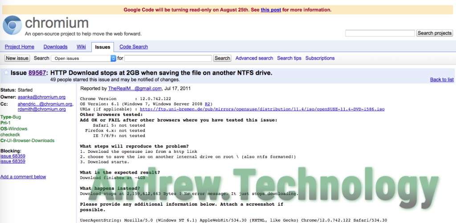
Task: Focus the issue search query field
Action: pos(168,58)
